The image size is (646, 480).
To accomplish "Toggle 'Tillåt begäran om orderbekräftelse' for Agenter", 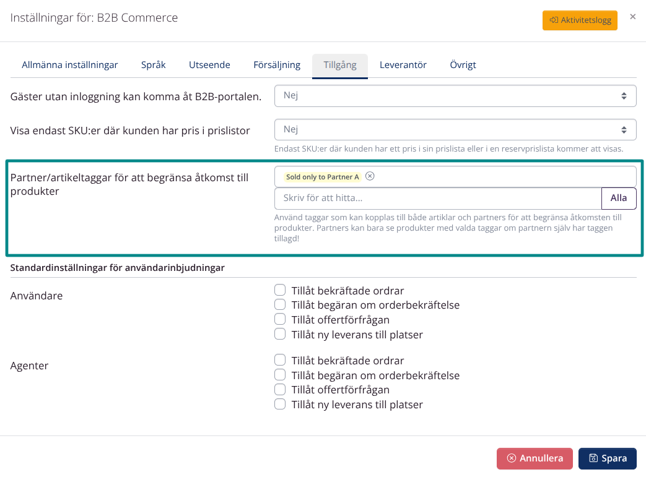I will coord(280,375).
